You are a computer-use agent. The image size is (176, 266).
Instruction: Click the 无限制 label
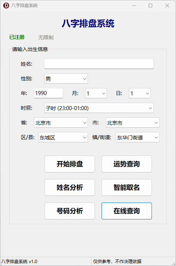click(46, 37)
